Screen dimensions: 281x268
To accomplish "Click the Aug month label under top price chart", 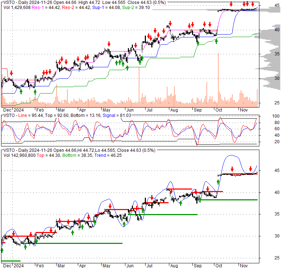I will click(174, 110).
